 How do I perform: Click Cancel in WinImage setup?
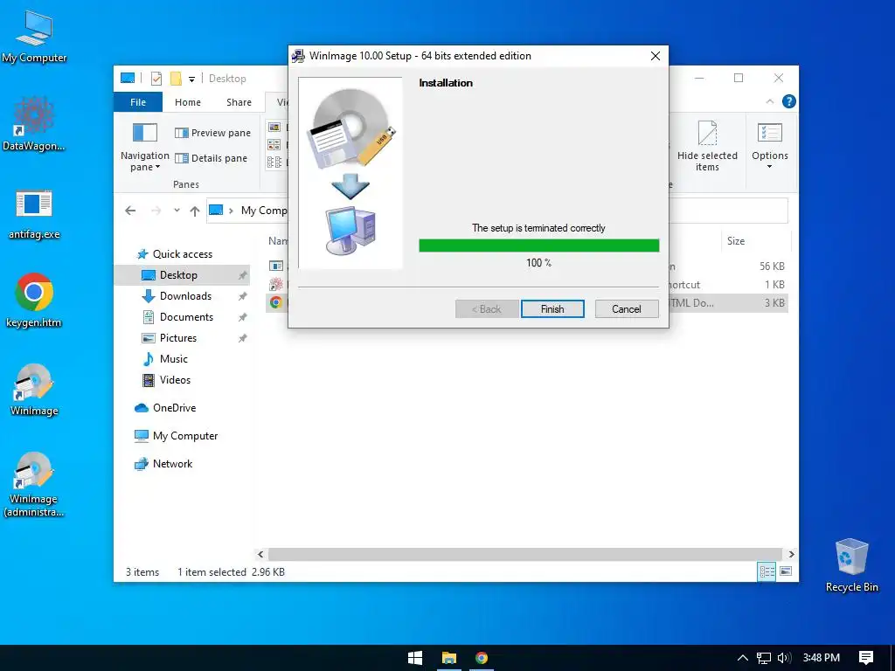point(626,308)
